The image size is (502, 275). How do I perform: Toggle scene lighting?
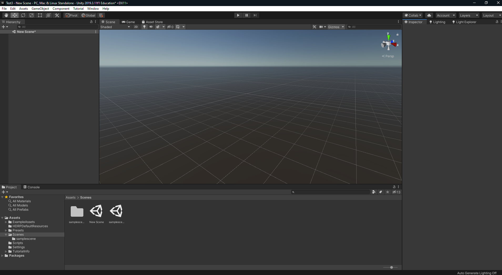click(144, 27)
